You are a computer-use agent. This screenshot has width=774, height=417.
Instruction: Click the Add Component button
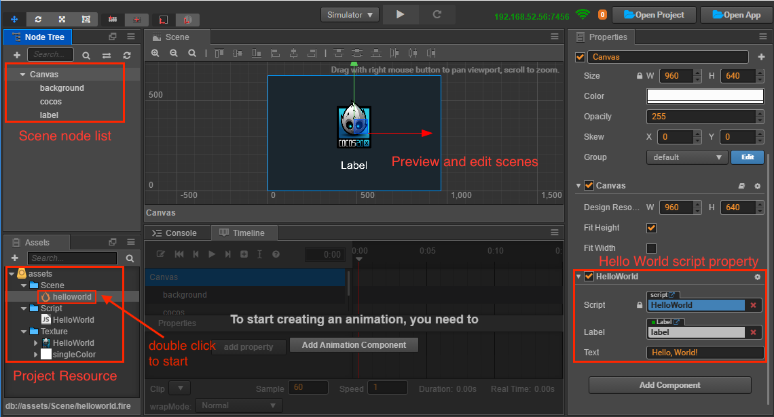click(x=670, y=385)
